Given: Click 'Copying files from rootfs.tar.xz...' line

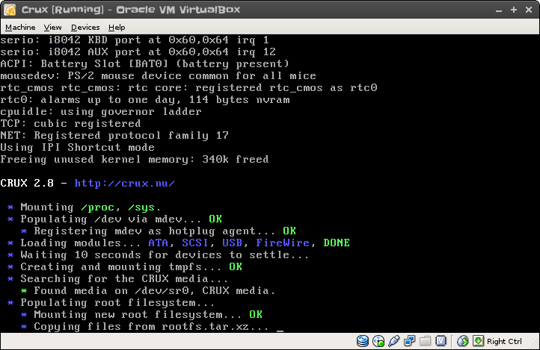Looking at the screenshot, I should [x=152, y=326].
